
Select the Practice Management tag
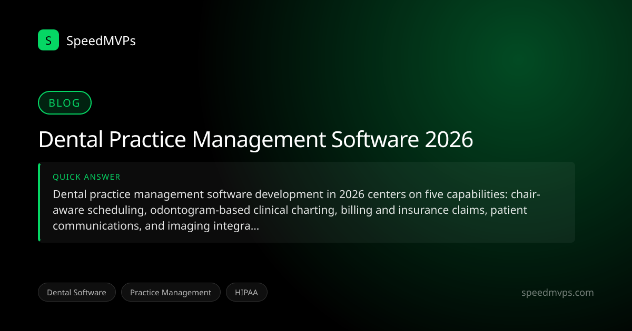(171, 293)
